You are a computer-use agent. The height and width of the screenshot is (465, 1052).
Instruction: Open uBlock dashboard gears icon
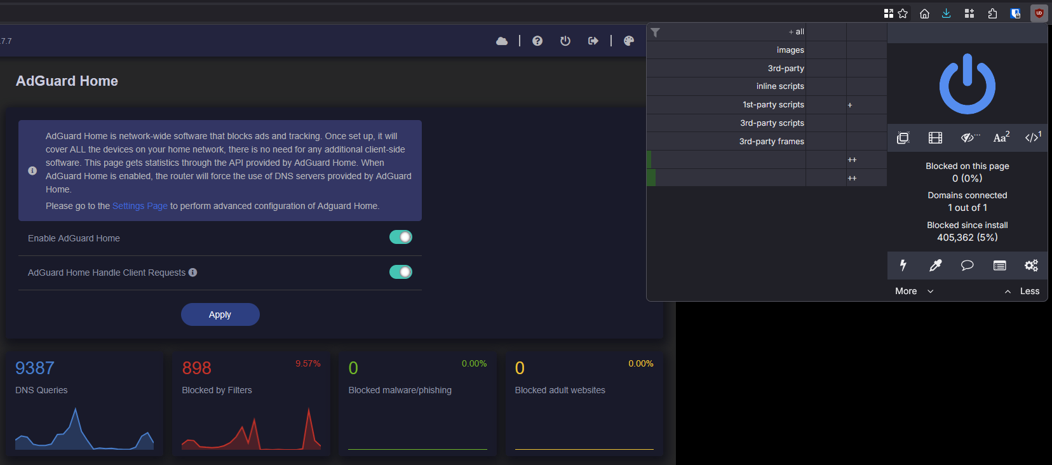coord(1031,265)
